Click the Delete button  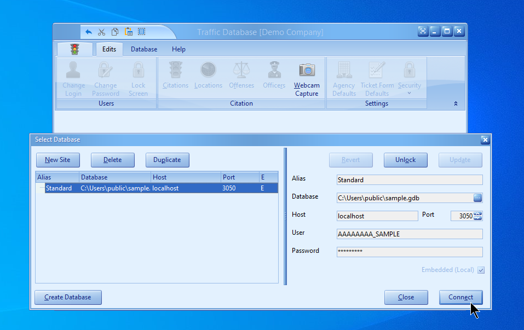click(x=113, y=160)
